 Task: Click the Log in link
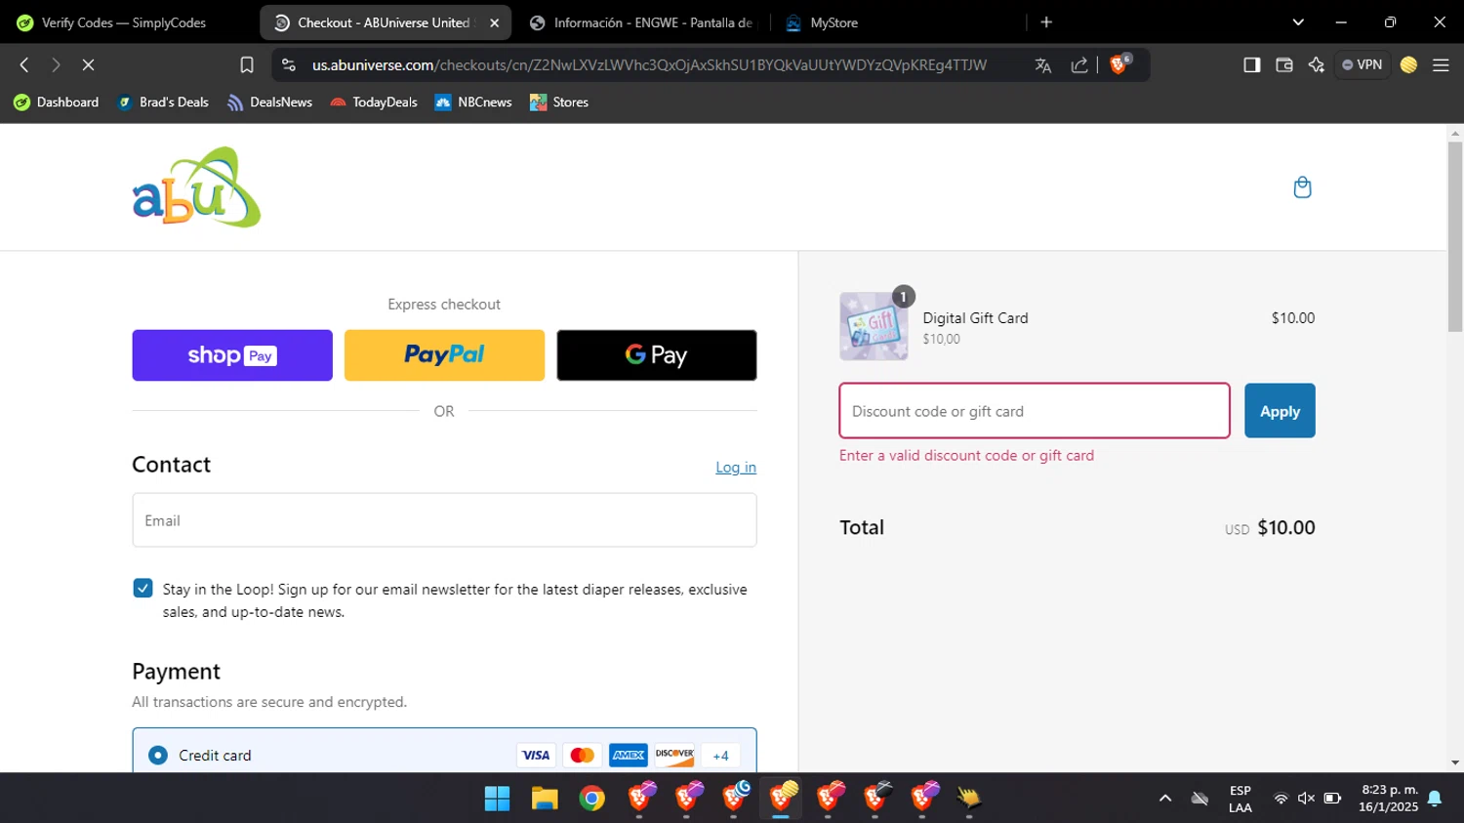736,468
